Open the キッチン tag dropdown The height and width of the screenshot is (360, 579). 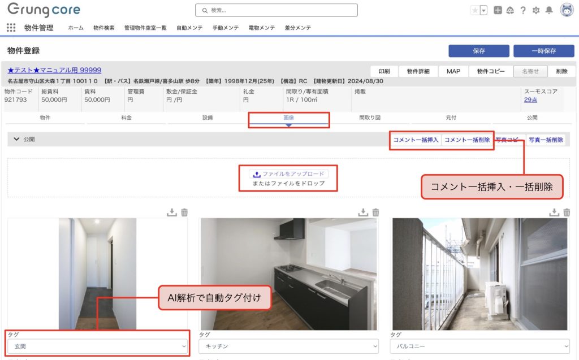pos(288,346)
